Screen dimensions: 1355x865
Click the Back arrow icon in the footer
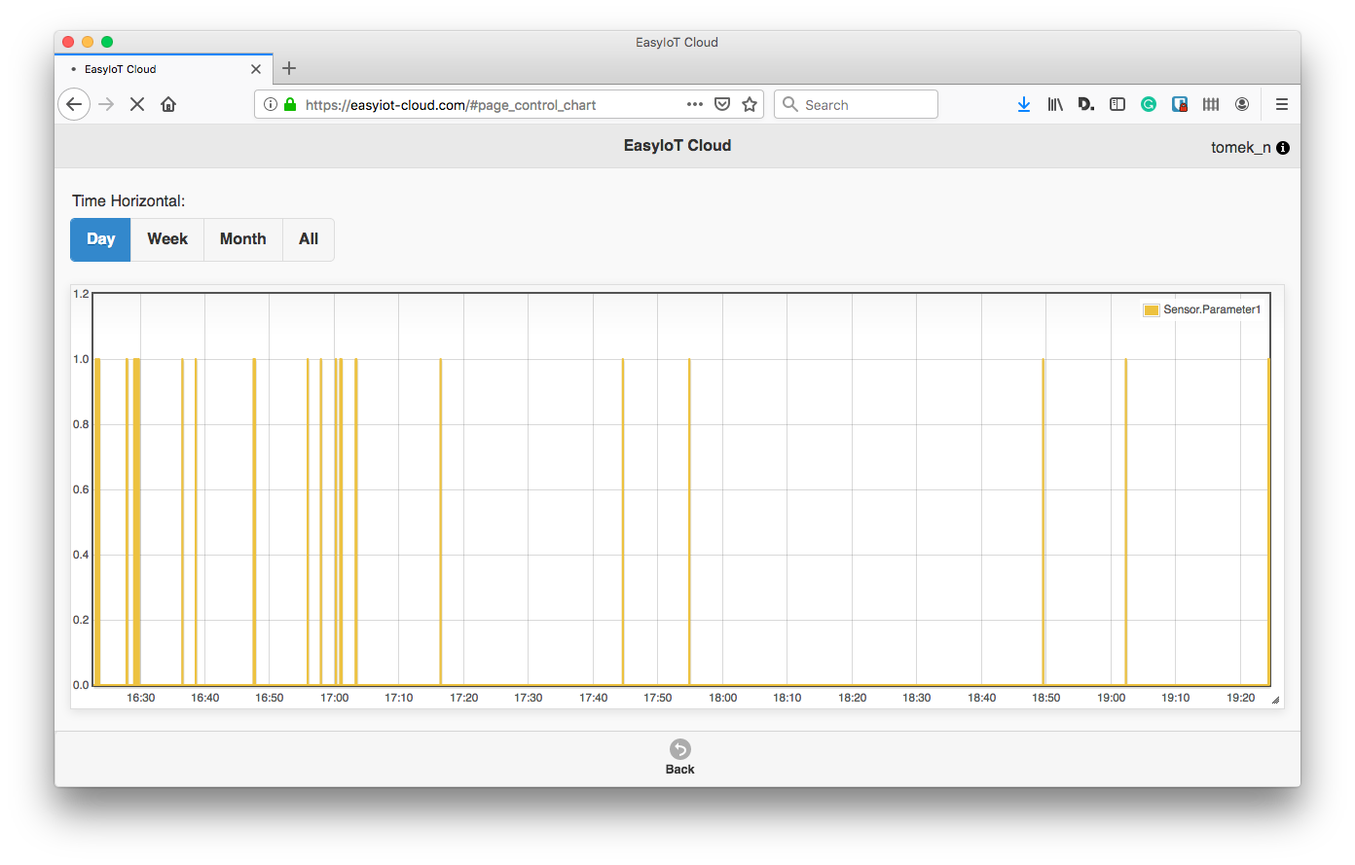click(x=680, y=749)
